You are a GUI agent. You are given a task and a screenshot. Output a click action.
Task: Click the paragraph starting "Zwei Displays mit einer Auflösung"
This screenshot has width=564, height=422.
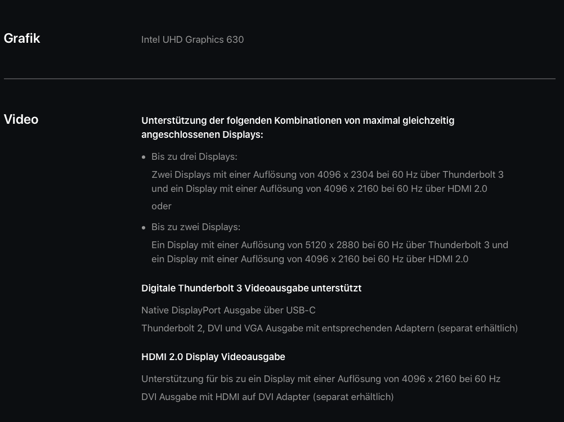pos(327,182)
